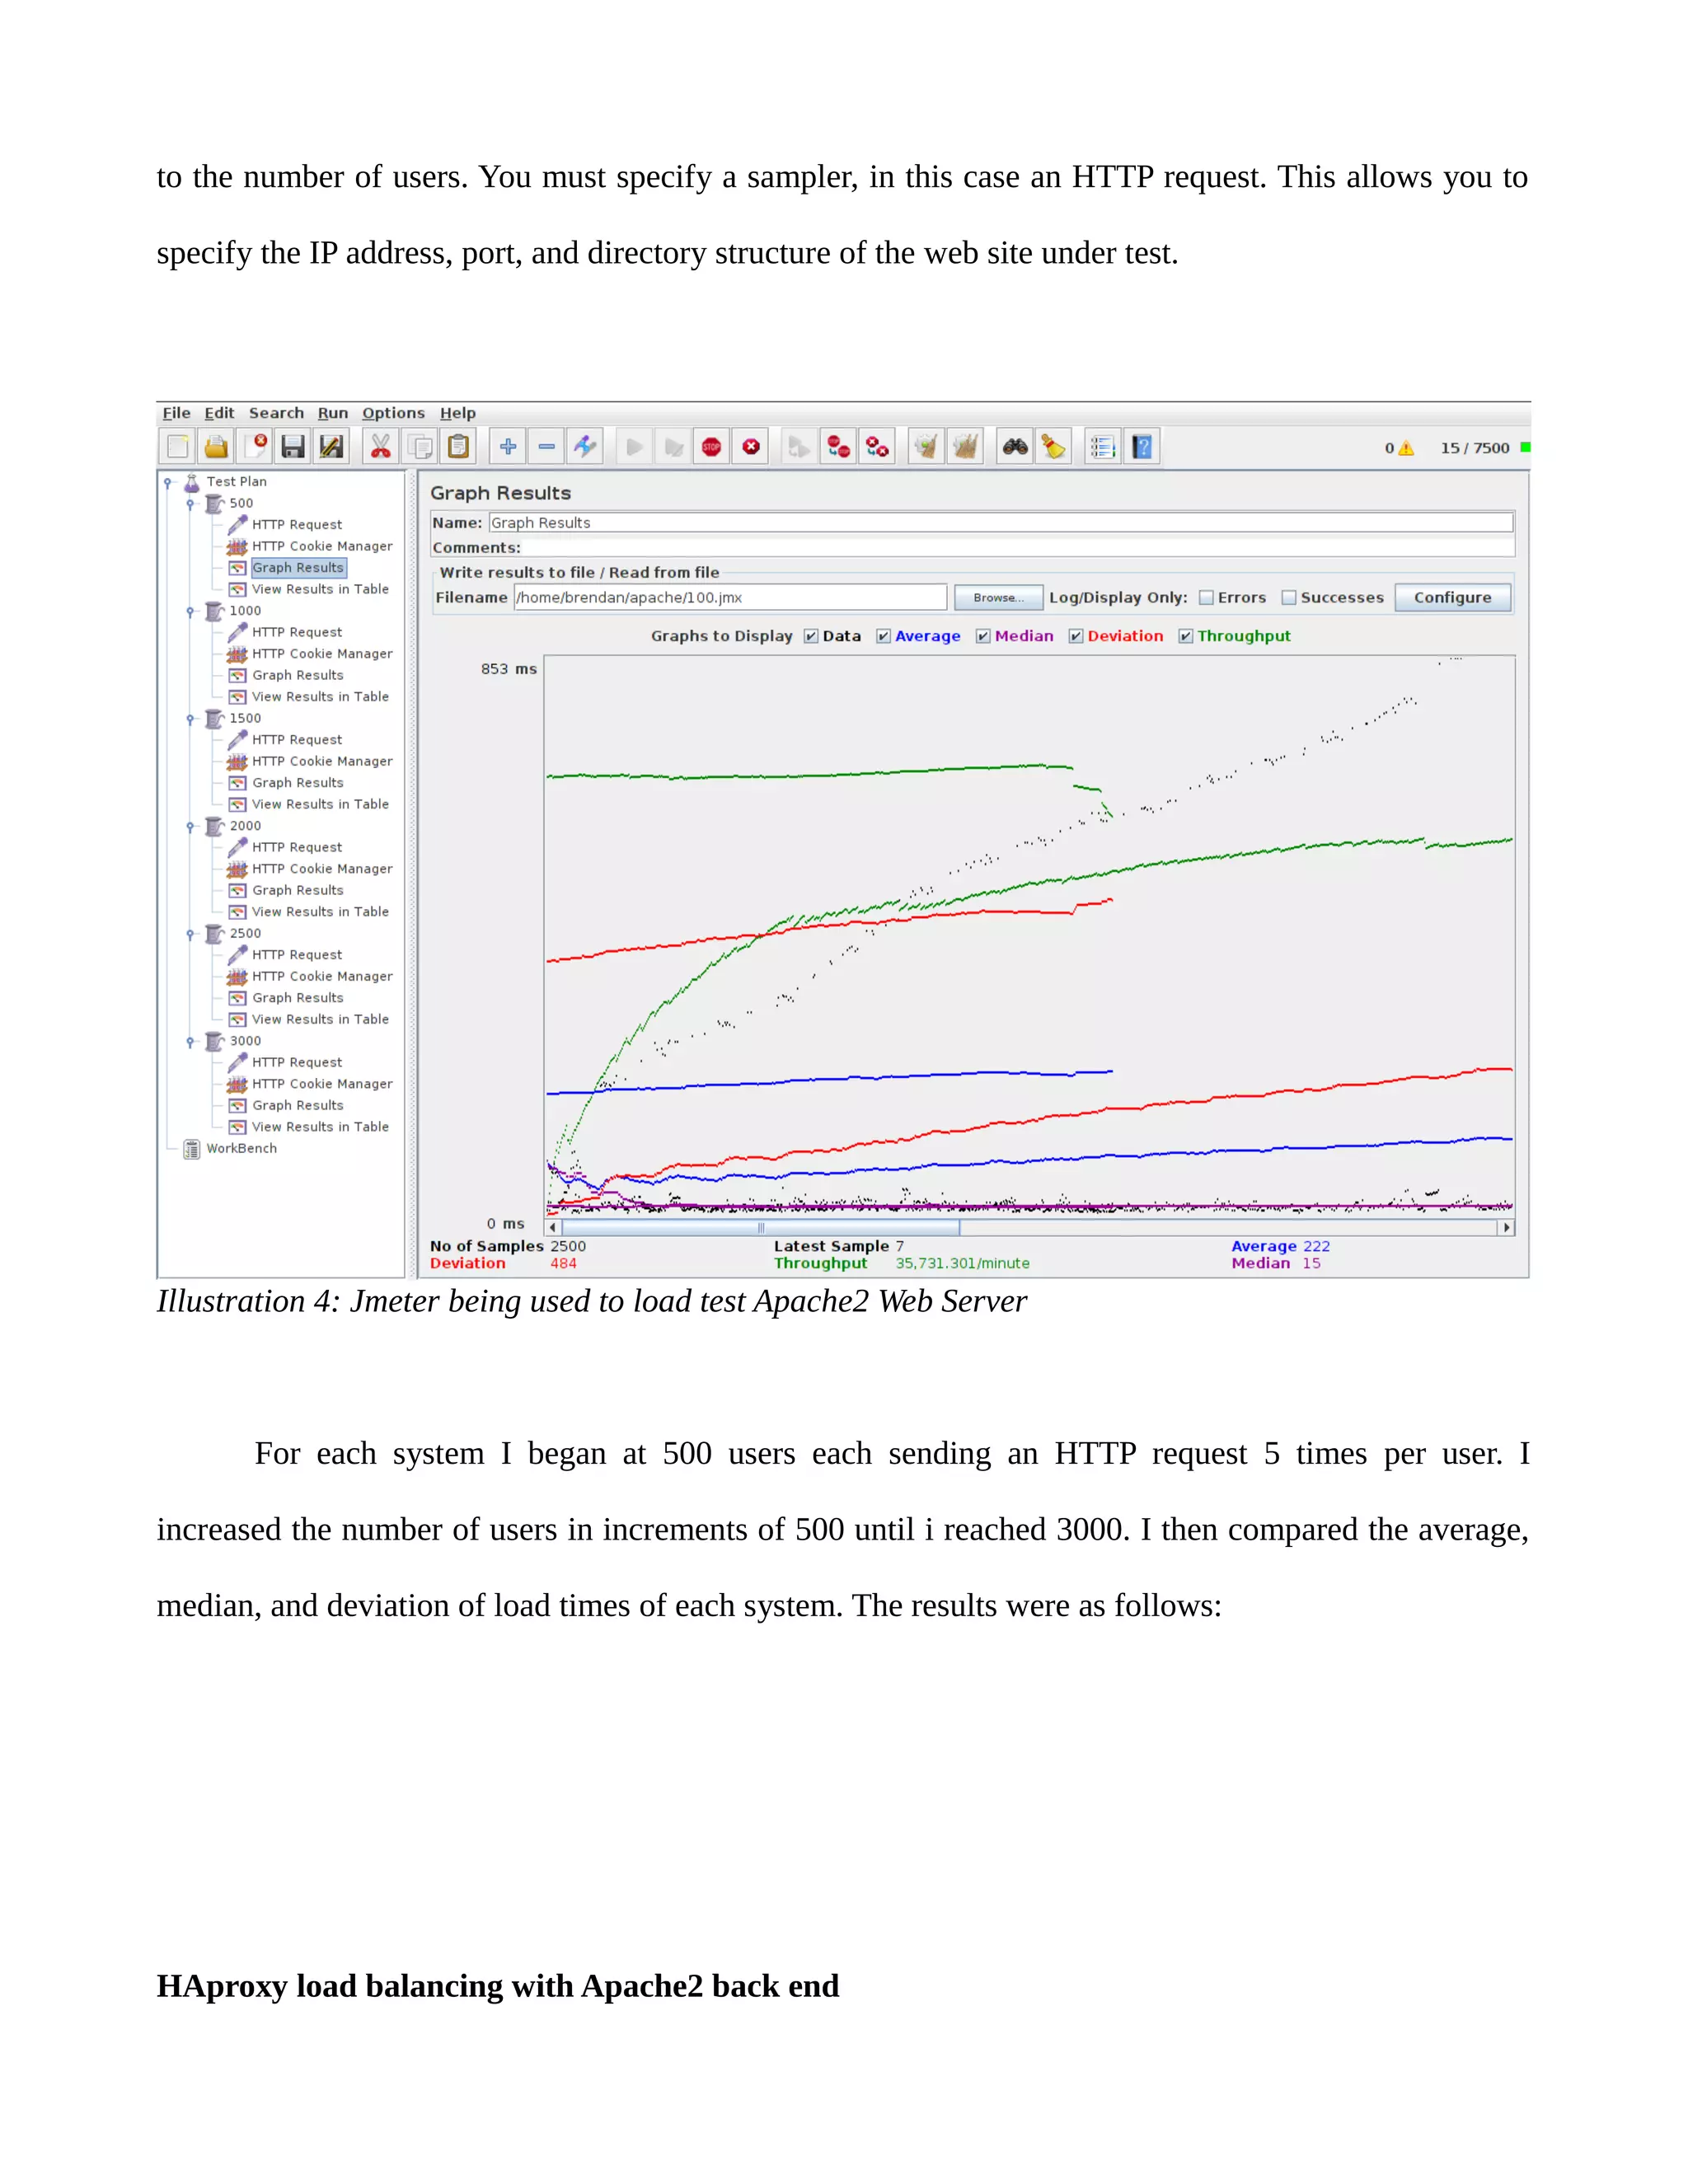Screen dimensions: 1688x2184
Task: Collapse the 2500 thread group node
Action: (190, 934)
